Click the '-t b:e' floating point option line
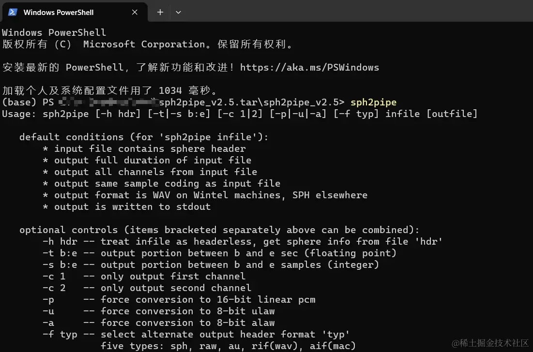Screen dimensions: 533x352 click(219, 253)
